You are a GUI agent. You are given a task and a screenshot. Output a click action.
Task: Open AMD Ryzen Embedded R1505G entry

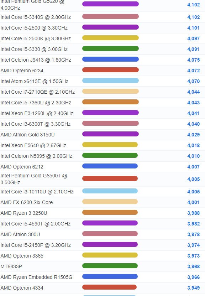point(36,277)
